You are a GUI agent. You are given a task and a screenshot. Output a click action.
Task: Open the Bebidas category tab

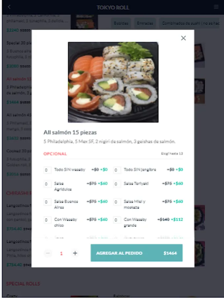tap(121, 23)
